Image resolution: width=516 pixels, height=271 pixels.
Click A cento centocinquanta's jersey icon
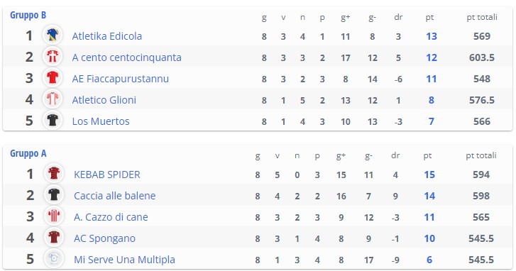tap(53, 56)
